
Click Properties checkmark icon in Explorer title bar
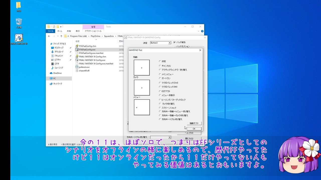[54, 26]
